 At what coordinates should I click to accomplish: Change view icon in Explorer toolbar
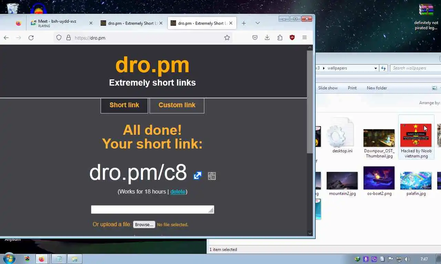click(x=434, y=88)
